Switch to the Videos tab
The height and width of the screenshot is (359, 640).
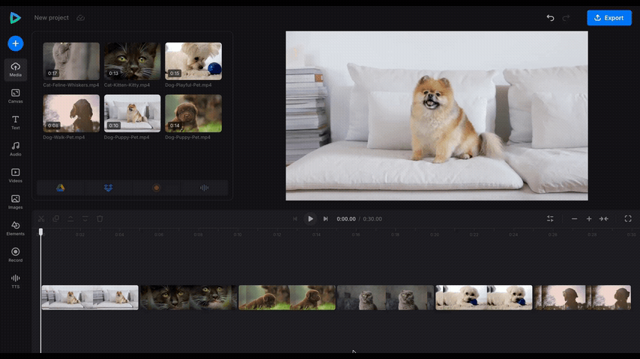(16, 175)
